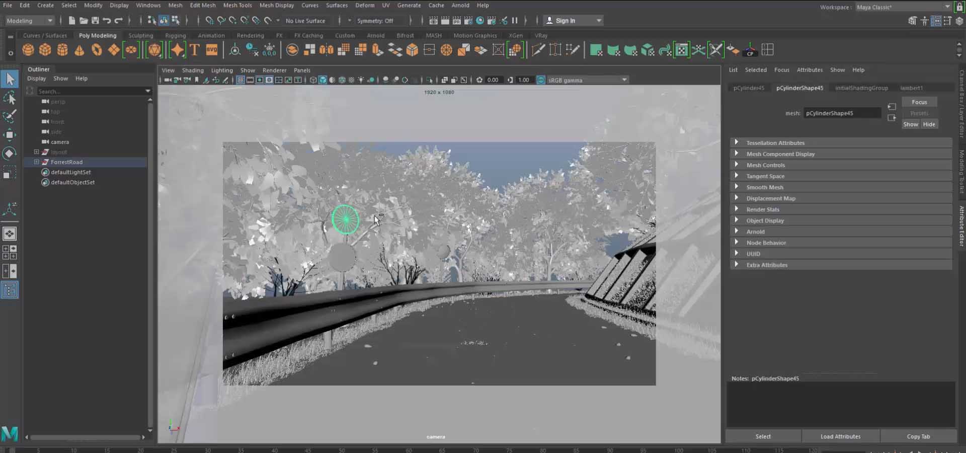Viewport: 966px width, 453px height.
Task: Select the Select Tool in the left toolbox
Action: click(x=10, y=79)
